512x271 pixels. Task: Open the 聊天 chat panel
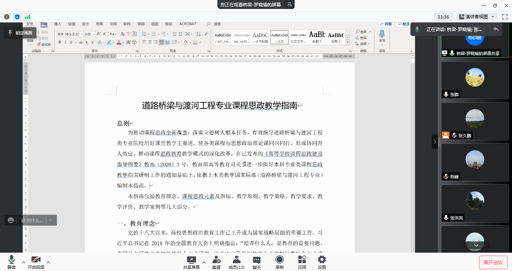tap(257, 260)
